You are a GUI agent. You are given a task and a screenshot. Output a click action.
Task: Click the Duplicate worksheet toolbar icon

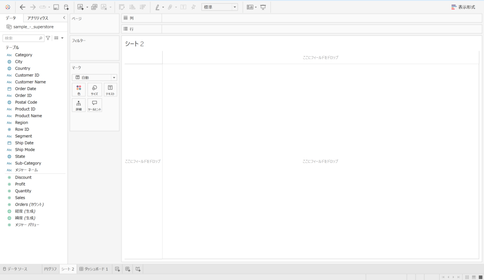pos(94,7)
